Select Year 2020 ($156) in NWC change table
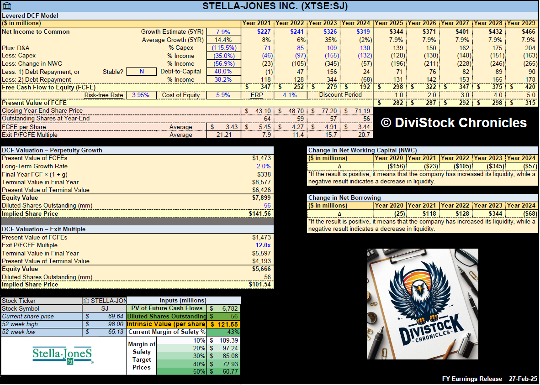The height and width of the screenshot is (385, 540). coord(390,166)
